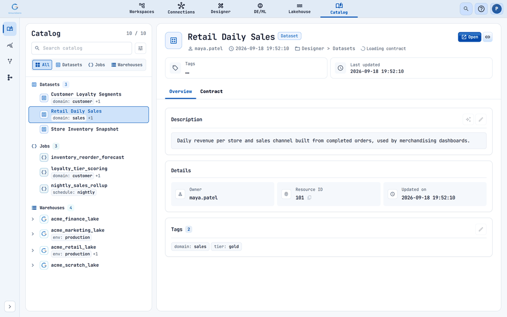The image size is (507, 317).
Task: Click the Warehouses section header
Action: (52, 208)
